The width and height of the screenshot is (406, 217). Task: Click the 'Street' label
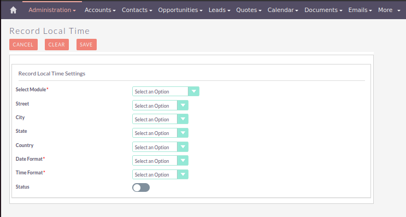(x=22, y=104)
